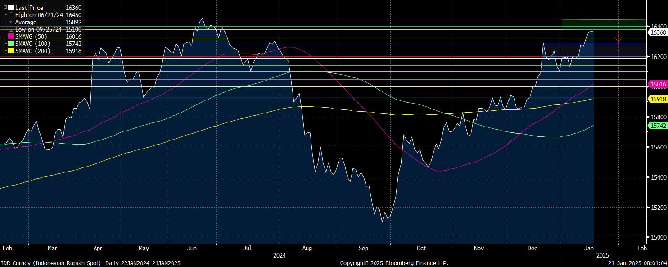Click the yellow SMAVG (200) swatch
This screenshot has width=668, height=267.
[x=11, y=51]
